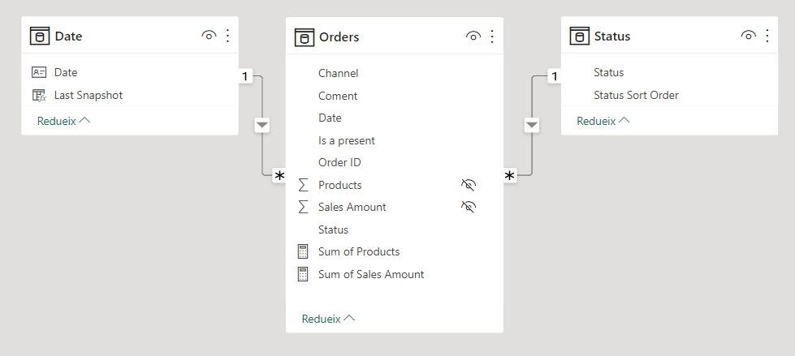Open more options menu for Orders table
The image size is (795, 356).
pos(492,36)
